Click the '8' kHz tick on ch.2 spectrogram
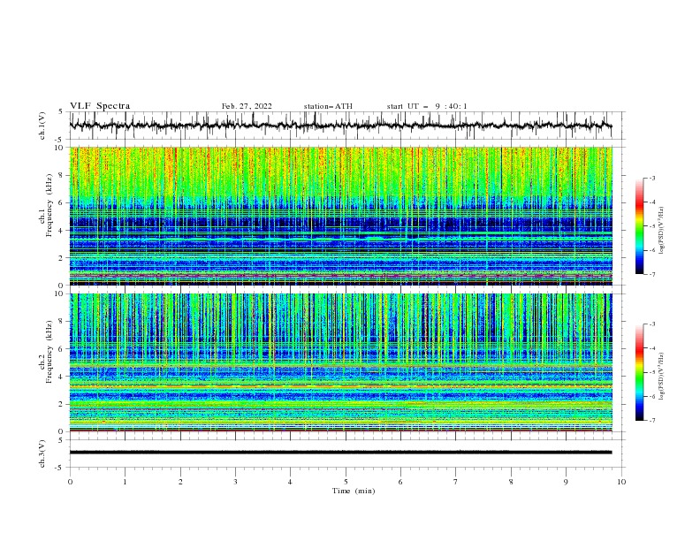This screenshot has height=541, width=700. tap(62, 322)
